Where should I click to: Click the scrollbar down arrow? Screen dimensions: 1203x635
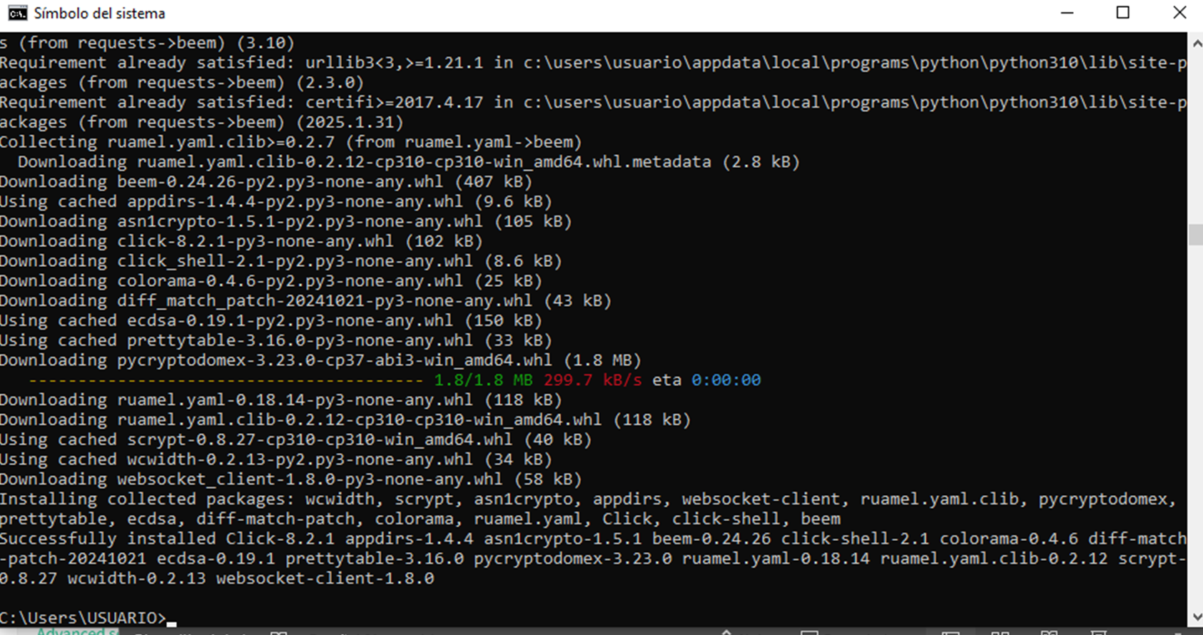point(1196,618)
